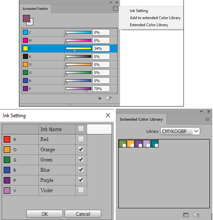
Task: Click the delete swatch icon in the library
Action: (196, 215)
